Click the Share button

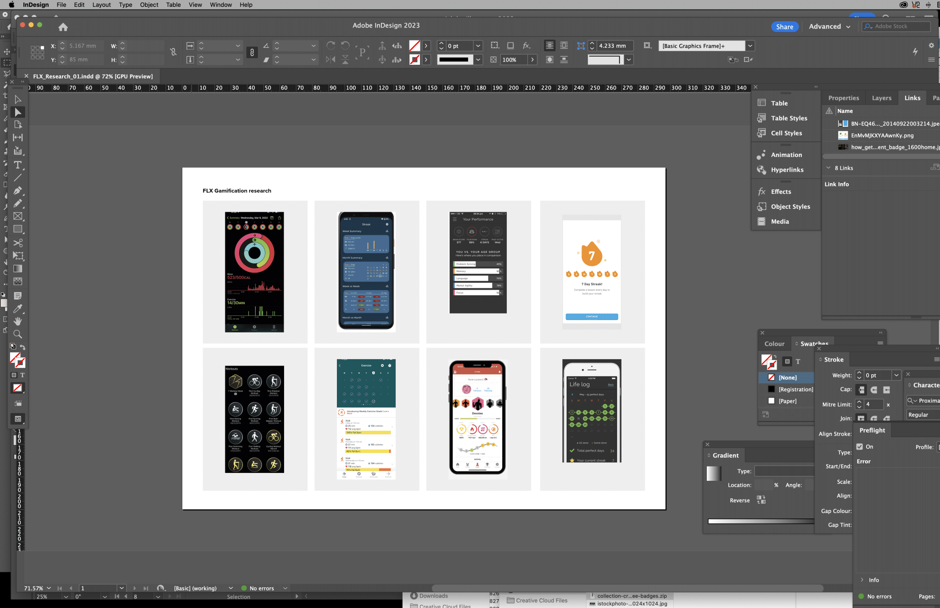(784, 27)
